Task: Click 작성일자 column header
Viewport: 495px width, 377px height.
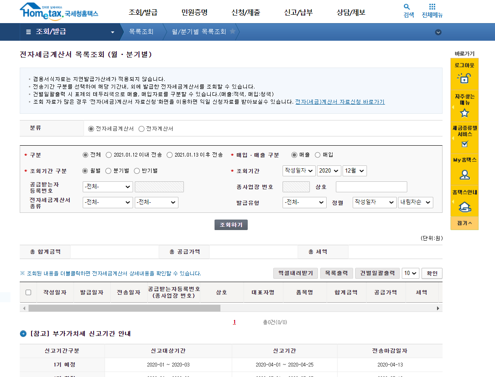Action: (55, 292)
